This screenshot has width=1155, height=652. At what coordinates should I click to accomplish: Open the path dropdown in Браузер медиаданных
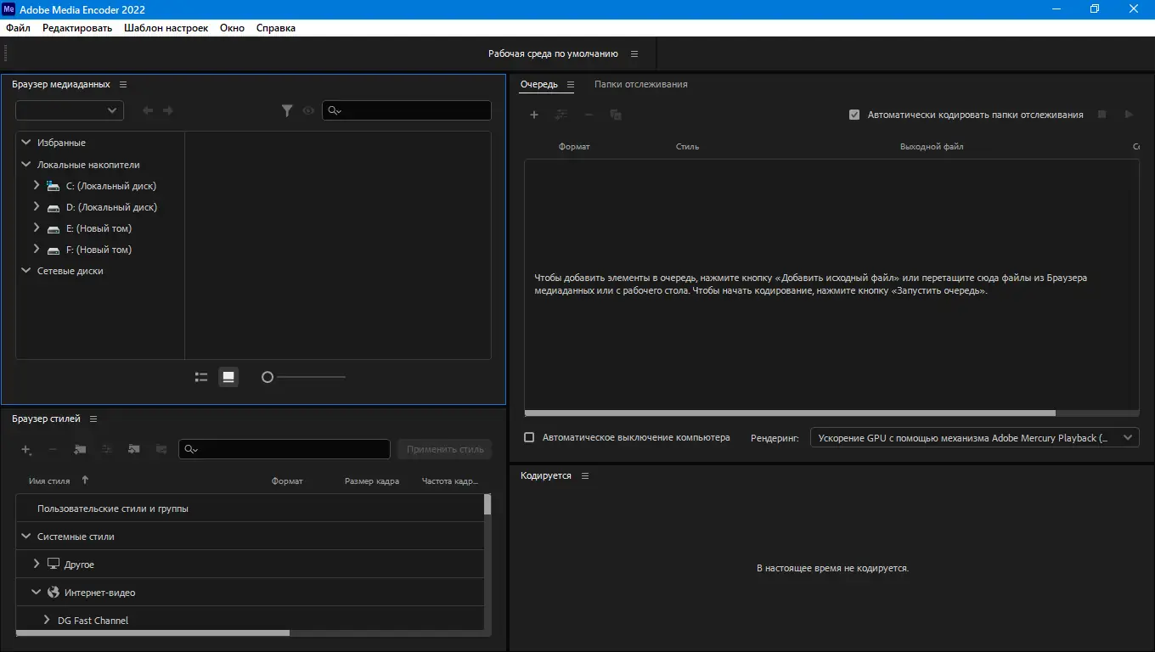pyautogui.click(x=70, y=110)
